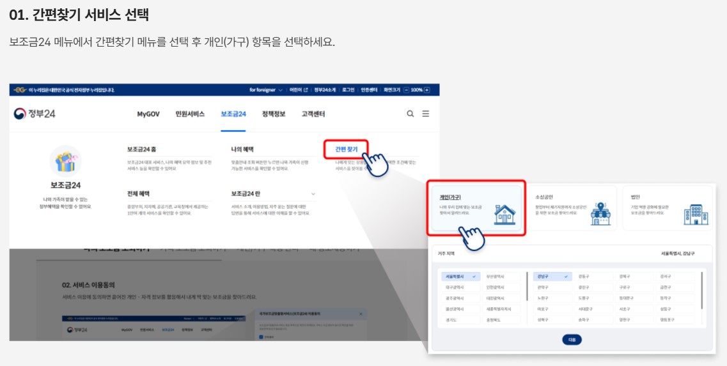Select 구로구 district option

[x=634, y=287]
